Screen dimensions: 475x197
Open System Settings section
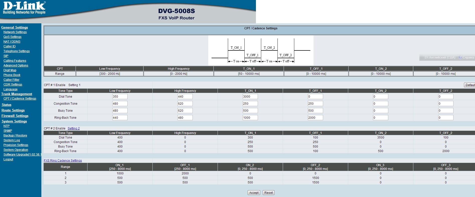coord(14,121)
